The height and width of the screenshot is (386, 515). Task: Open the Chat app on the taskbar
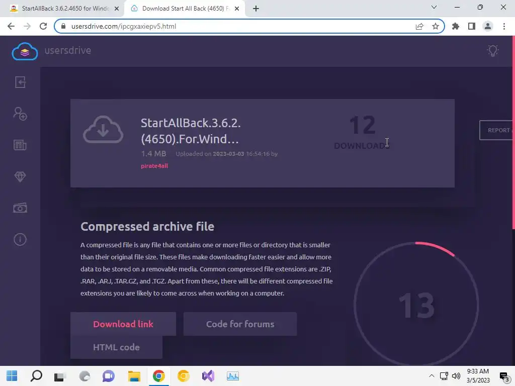[x=109, y=376]
